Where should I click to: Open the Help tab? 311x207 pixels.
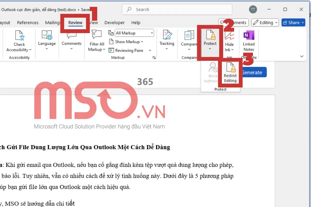pos(136,23)
